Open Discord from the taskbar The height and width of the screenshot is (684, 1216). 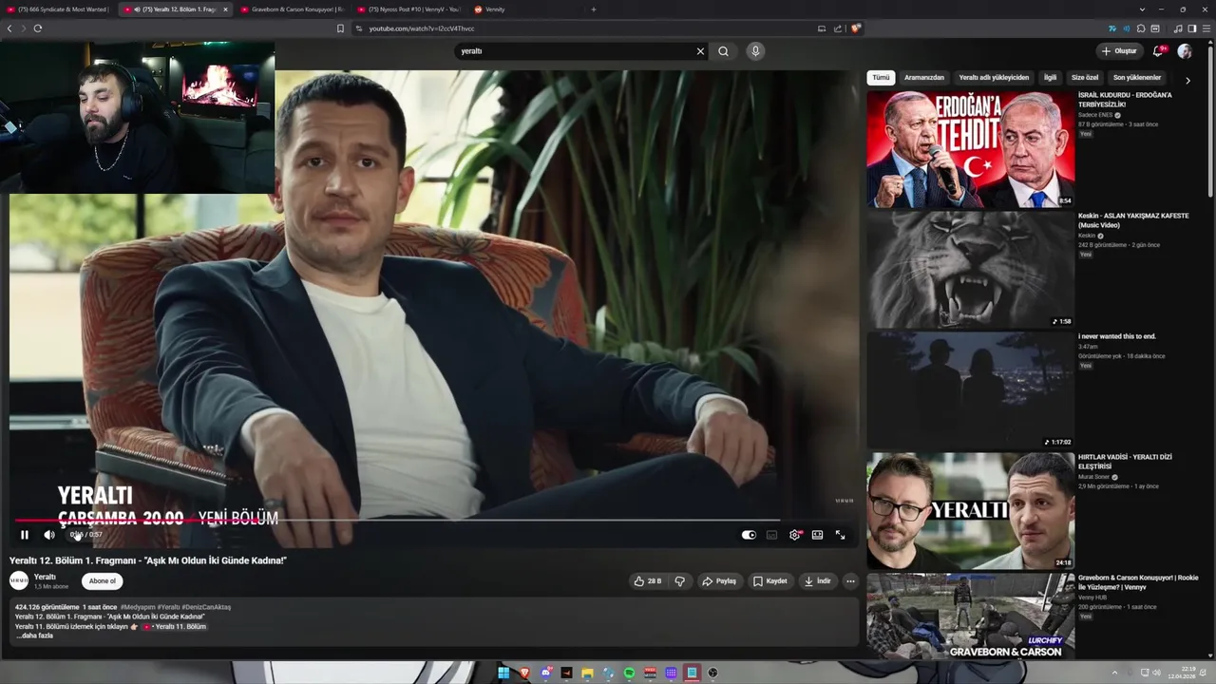[545, 673]
